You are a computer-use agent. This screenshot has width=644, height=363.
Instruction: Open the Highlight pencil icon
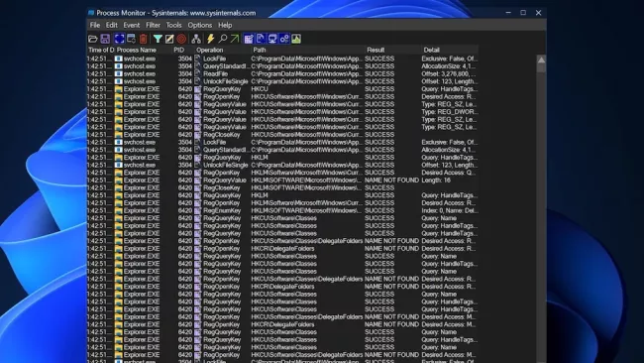169,39
